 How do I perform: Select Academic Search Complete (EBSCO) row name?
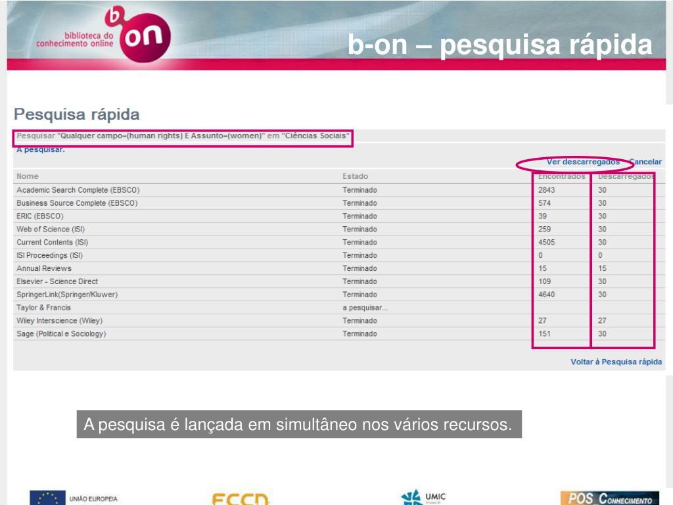point(78,190)
